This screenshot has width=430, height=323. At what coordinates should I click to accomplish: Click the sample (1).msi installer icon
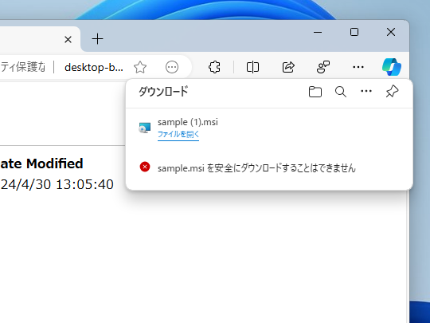click(x=145, y=128)
